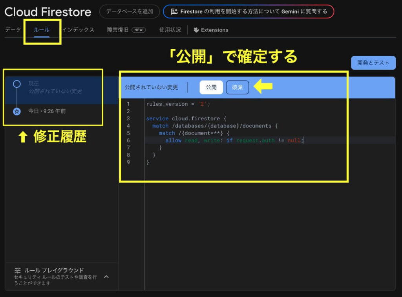
Task: Discard changes with the 破棄 button
Action: pyautogui.click(x=238, y=87)
